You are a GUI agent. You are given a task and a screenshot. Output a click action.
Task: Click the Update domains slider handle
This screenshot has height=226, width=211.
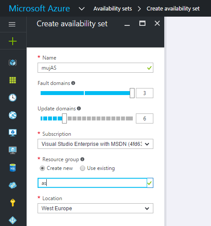click(64, 118)
